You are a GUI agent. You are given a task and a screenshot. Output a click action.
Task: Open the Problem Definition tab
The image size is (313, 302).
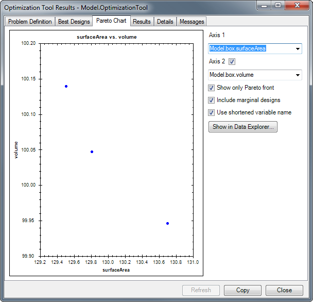point(30,22)
